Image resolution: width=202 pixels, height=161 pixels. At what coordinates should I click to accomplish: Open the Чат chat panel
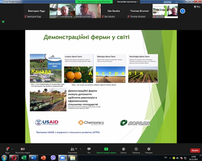[89, 149]
